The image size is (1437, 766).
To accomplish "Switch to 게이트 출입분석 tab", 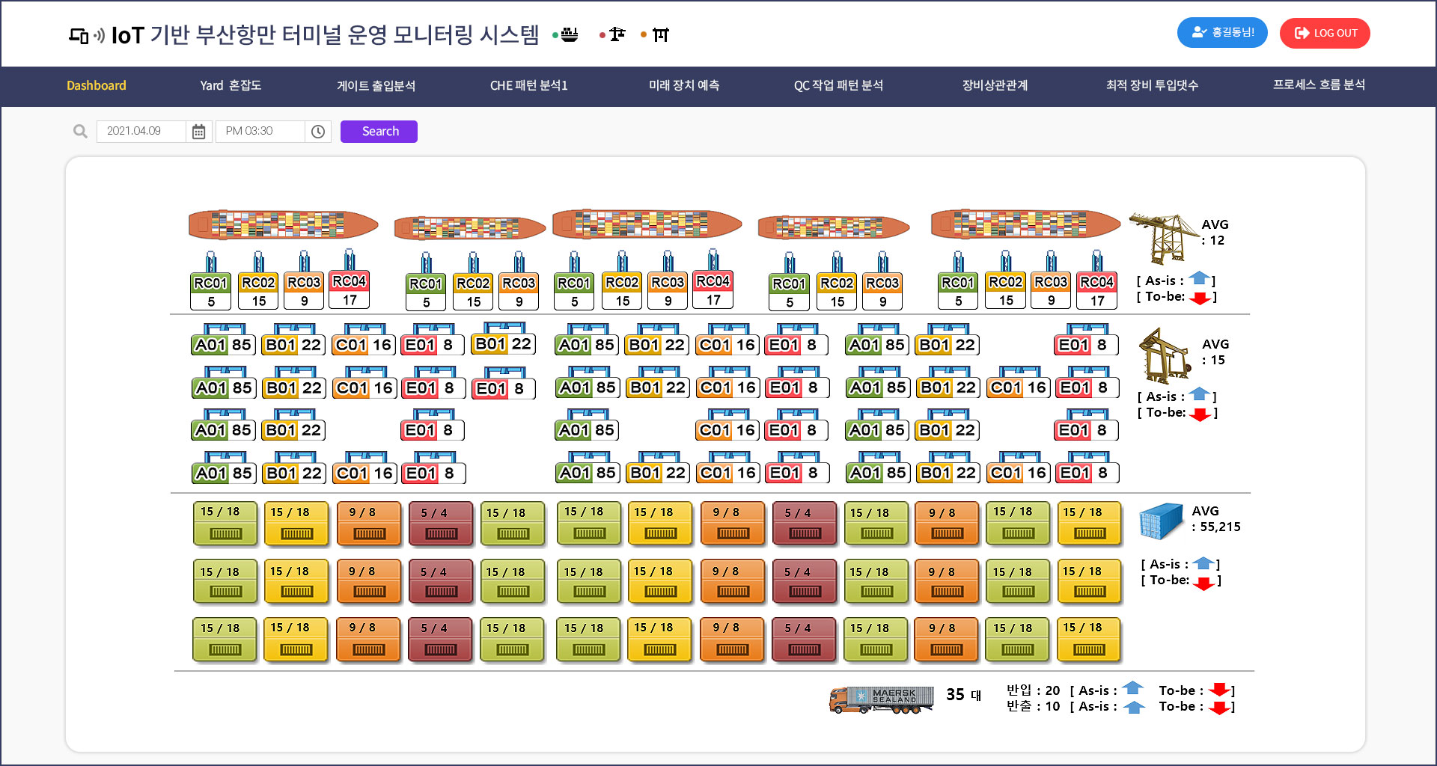I will click(x=376, y=85).
